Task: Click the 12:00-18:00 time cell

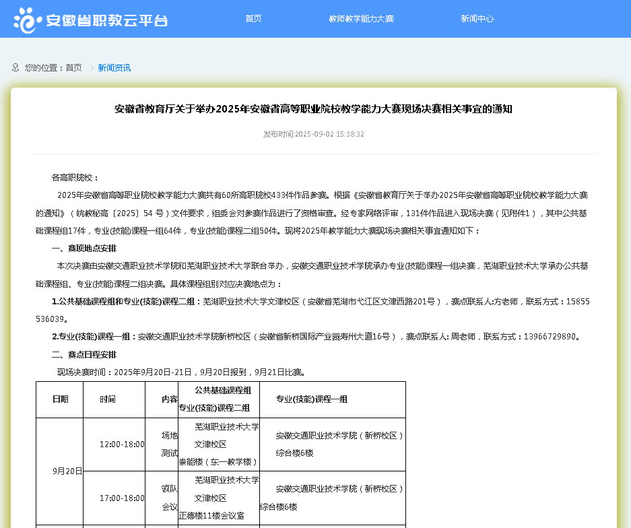Action: click(121, 444)
